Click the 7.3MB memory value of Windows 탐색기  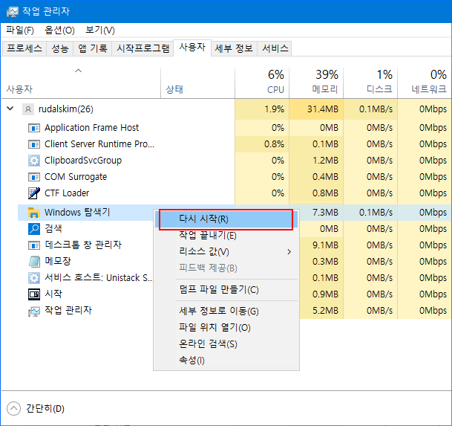[325, 213]
